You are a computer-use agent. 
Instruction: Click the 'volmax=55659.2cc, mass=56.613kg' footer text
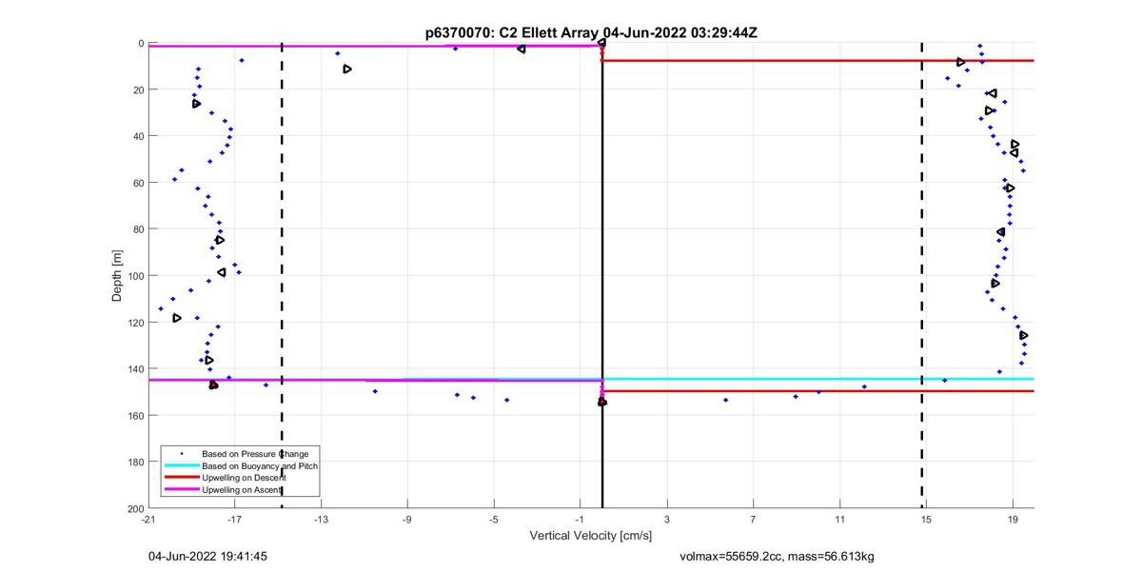point(777,556)
